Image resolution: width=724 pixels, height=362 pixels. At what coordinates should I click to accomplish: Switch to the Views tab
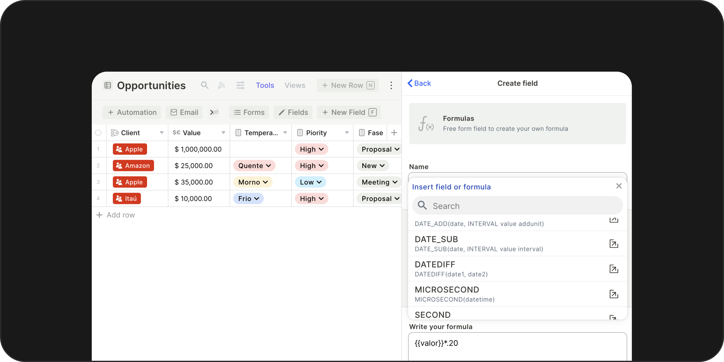[x=295, y=85]
